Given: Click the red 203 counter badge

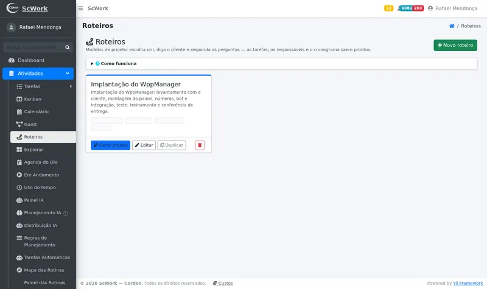Looking at the screenshot, I should (418, 8).
